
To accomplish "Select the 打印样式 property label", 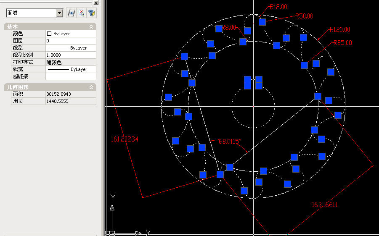I will pos(23,62).
